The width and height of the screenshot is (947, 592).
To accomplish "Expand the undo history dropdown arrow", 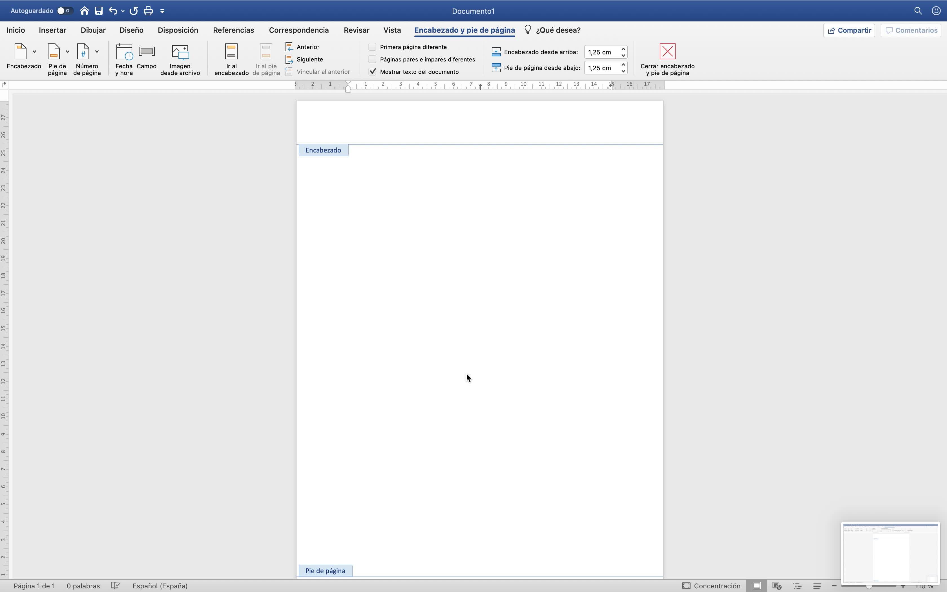I will (123, 11).
